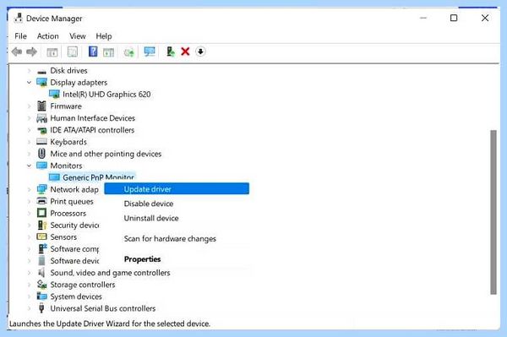
Task: Expand the Storage controllers category
Action: (29, 285)
